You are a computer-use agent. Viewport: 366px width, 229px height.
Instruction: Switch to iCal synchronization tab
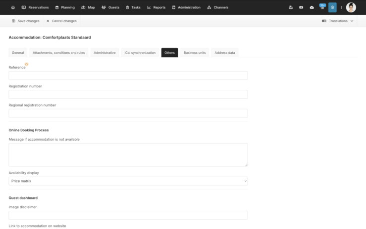140,52
